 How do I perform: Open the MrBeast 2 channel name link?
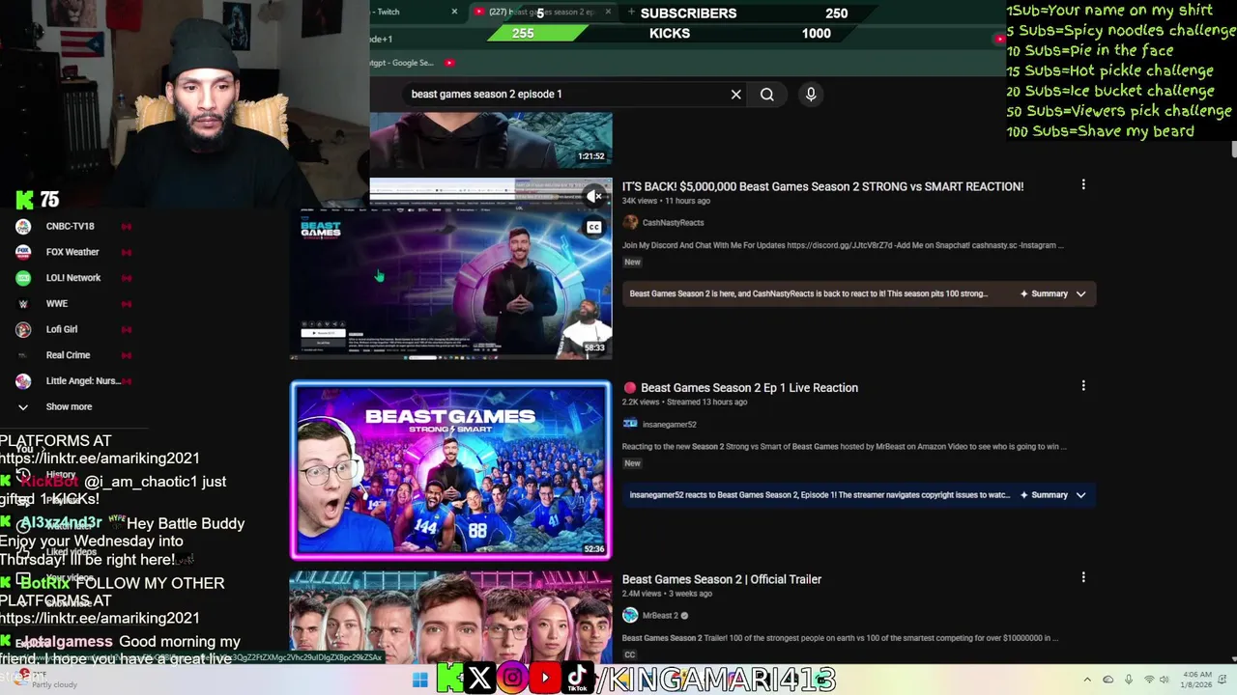[660, 616]
